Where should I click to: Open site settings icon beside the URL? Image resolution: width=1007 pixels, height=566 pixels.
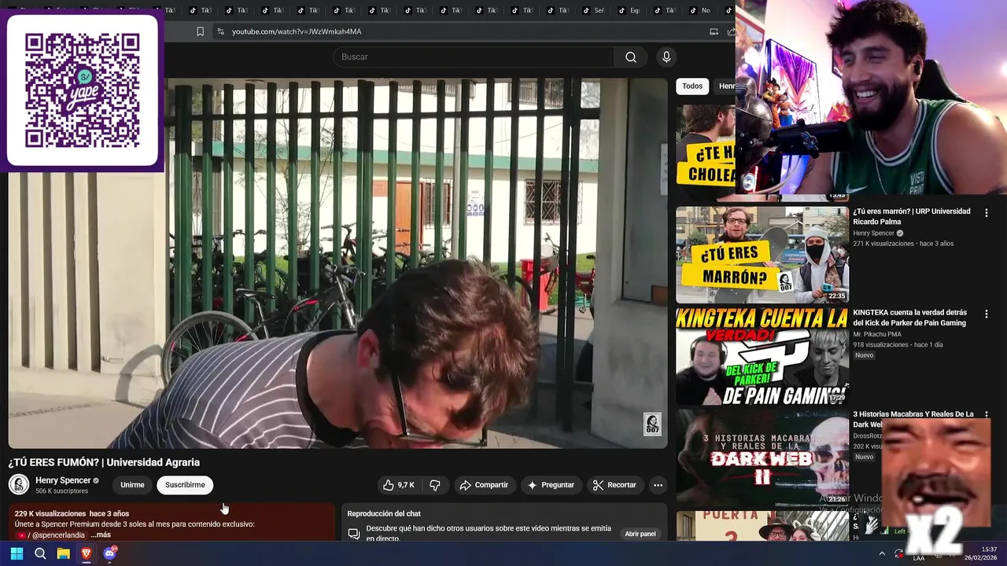pyautogui.click(x=220, y=31)
